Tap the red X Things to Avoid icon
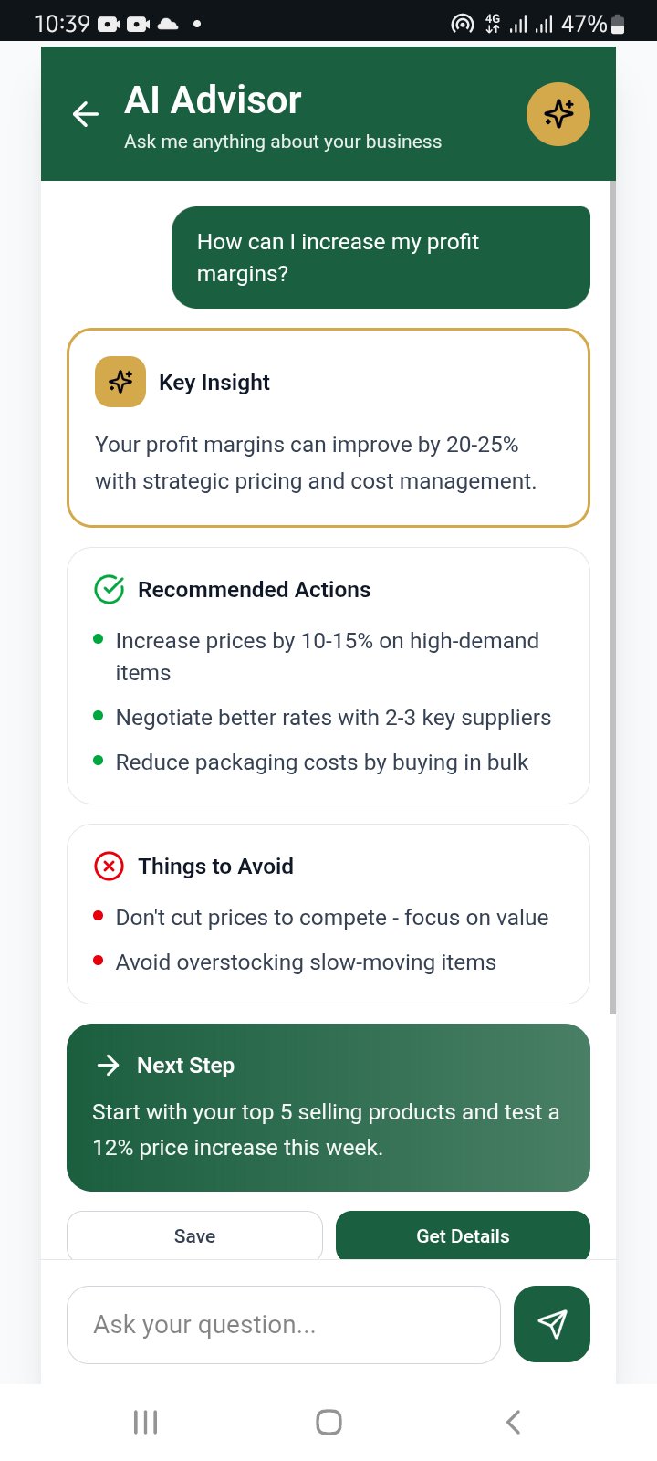The image size is (657, 1461). 109,866
